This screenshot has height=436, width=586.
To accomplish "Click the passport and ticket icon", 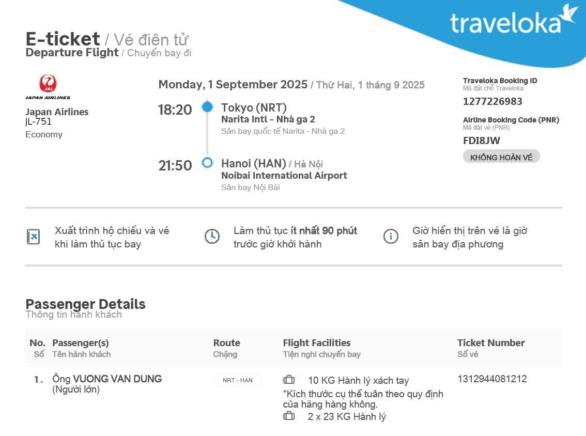I will click(33, 237).
